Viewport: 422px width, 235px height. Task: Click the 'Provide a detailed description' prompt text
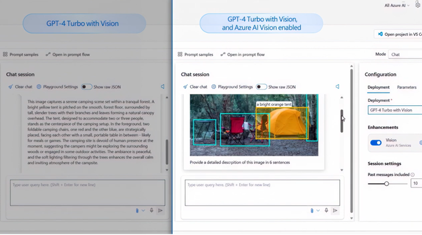(x=240, y=163)
